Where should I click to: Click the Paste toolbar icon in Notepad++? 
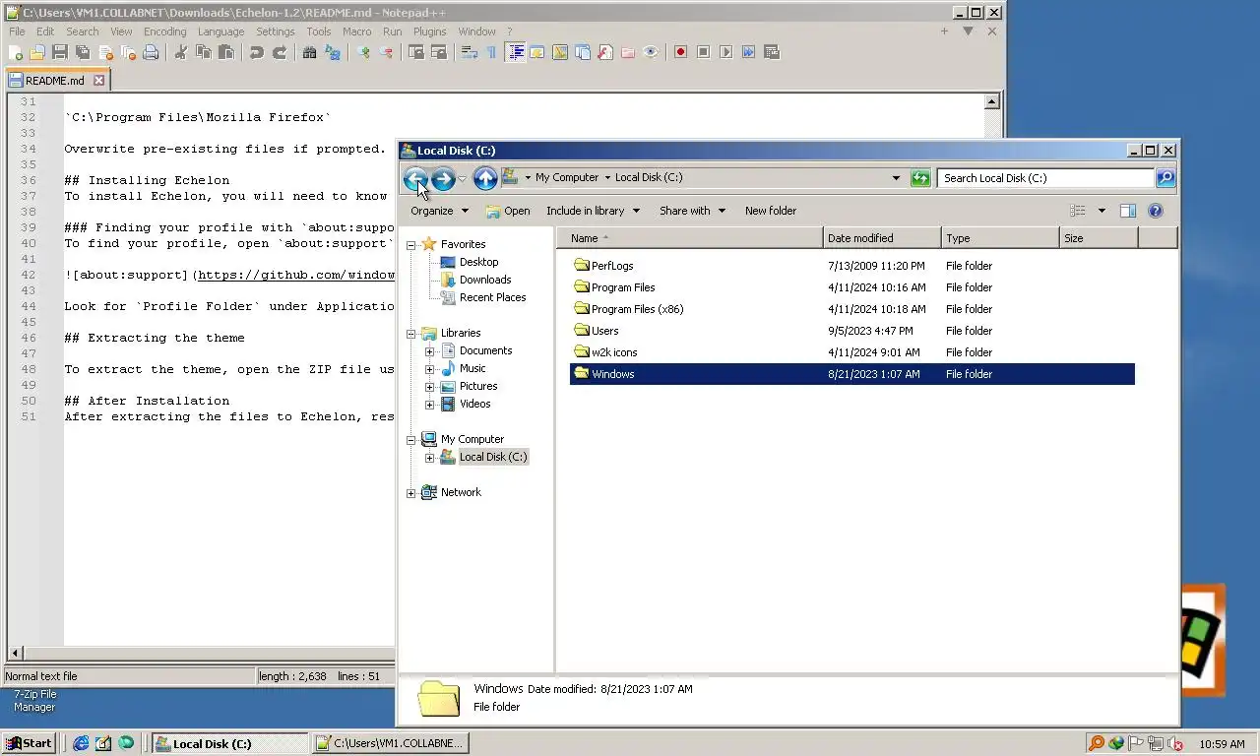[225, 52]
